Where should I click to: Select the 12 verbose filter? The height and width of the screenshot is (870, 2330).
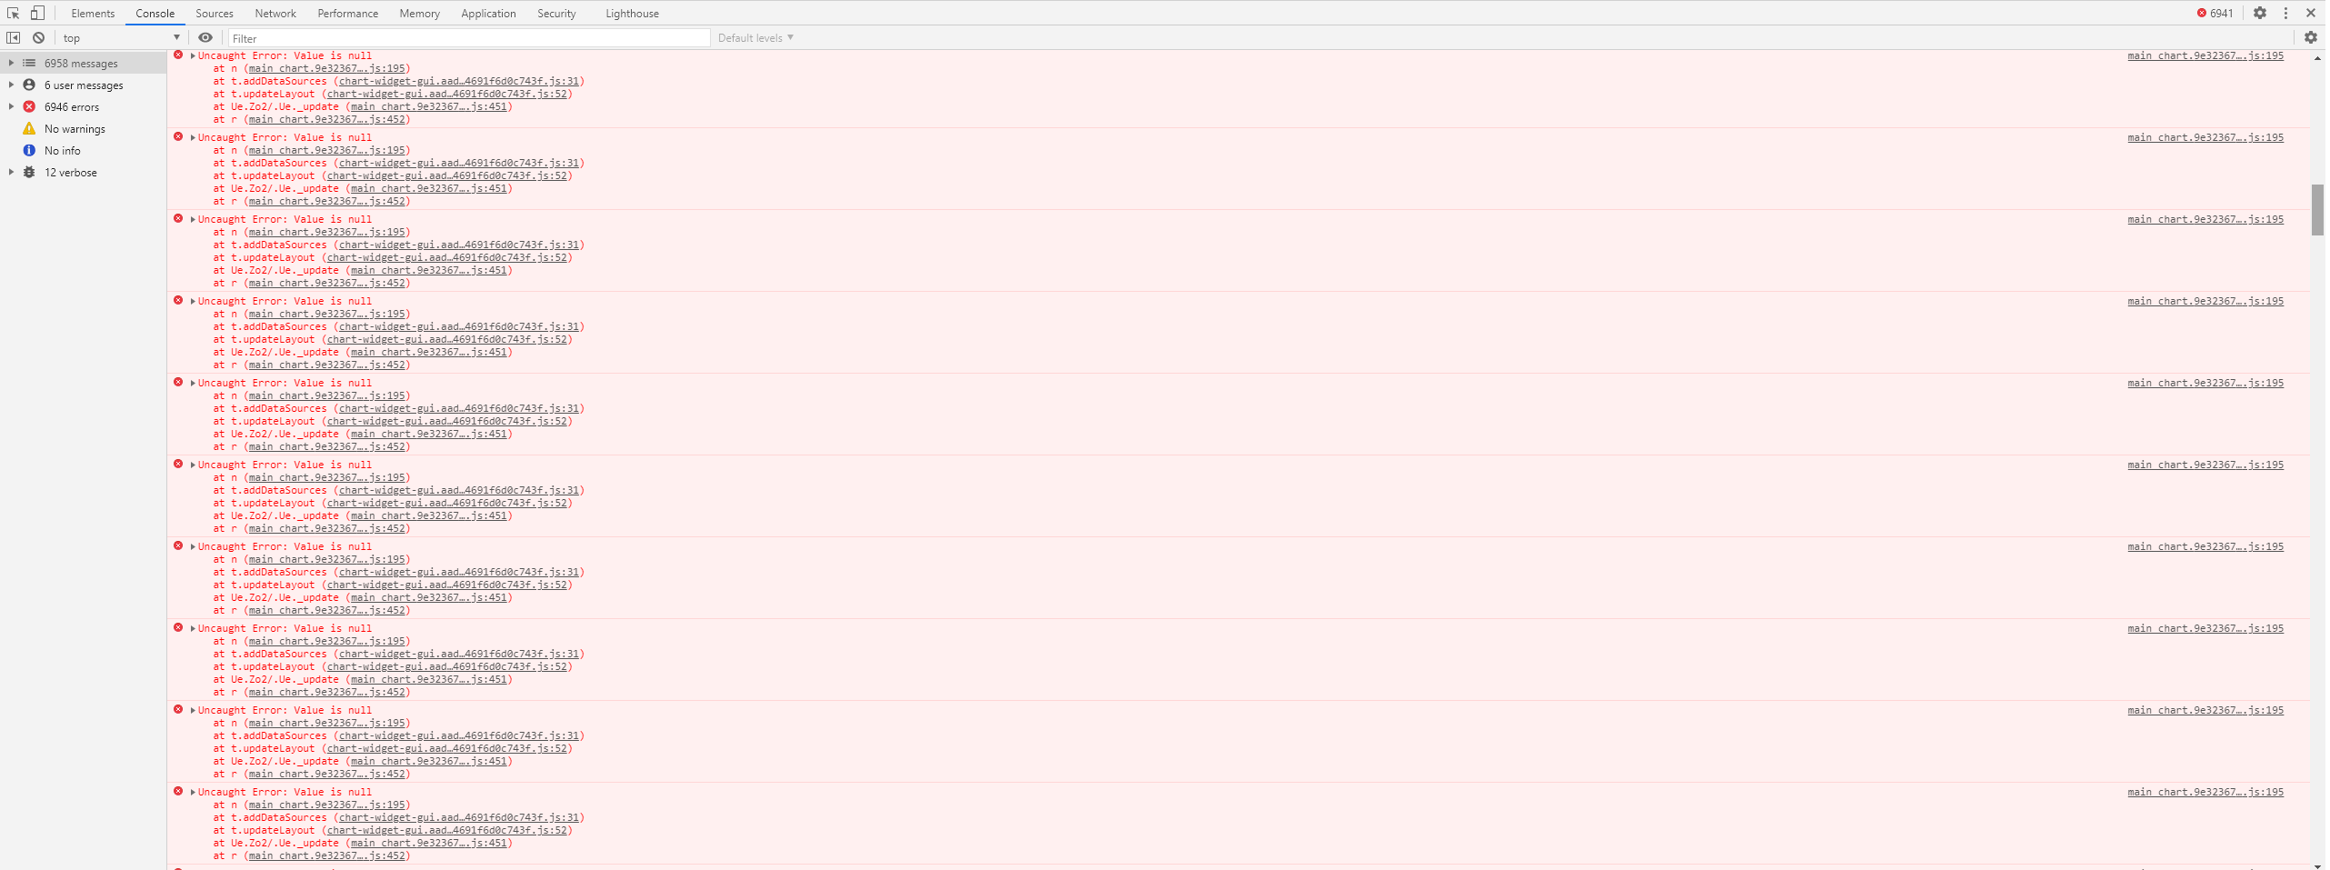pos(71,172)
